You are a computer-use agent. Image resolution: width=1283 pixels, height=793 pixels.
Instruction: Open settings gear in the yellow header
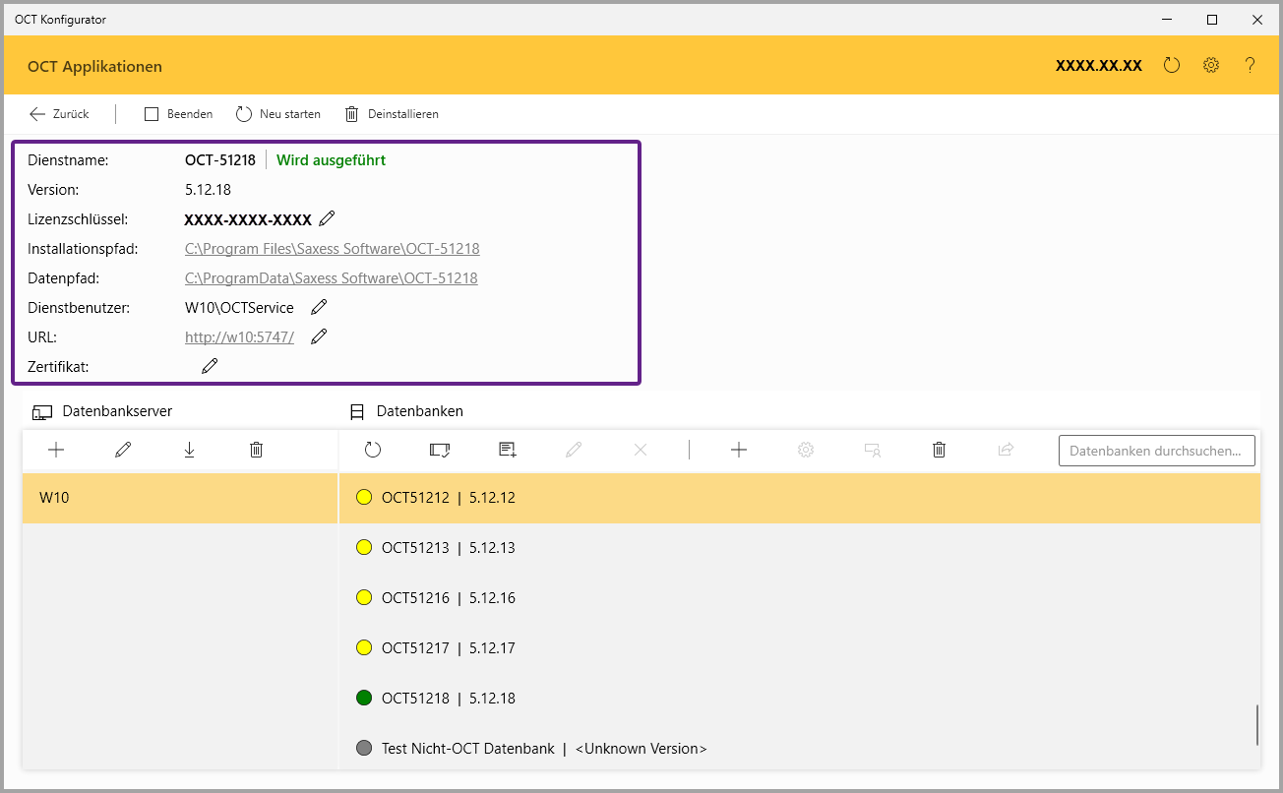pos(1211,66)
